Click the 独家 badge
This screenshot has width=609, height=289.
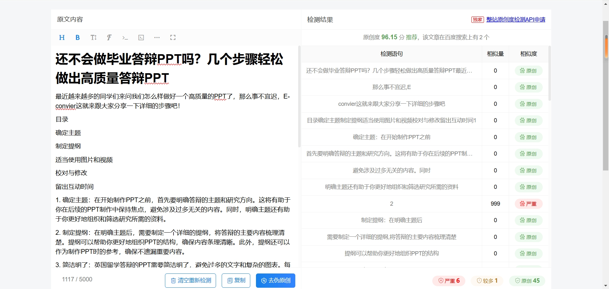click(477, 20)
